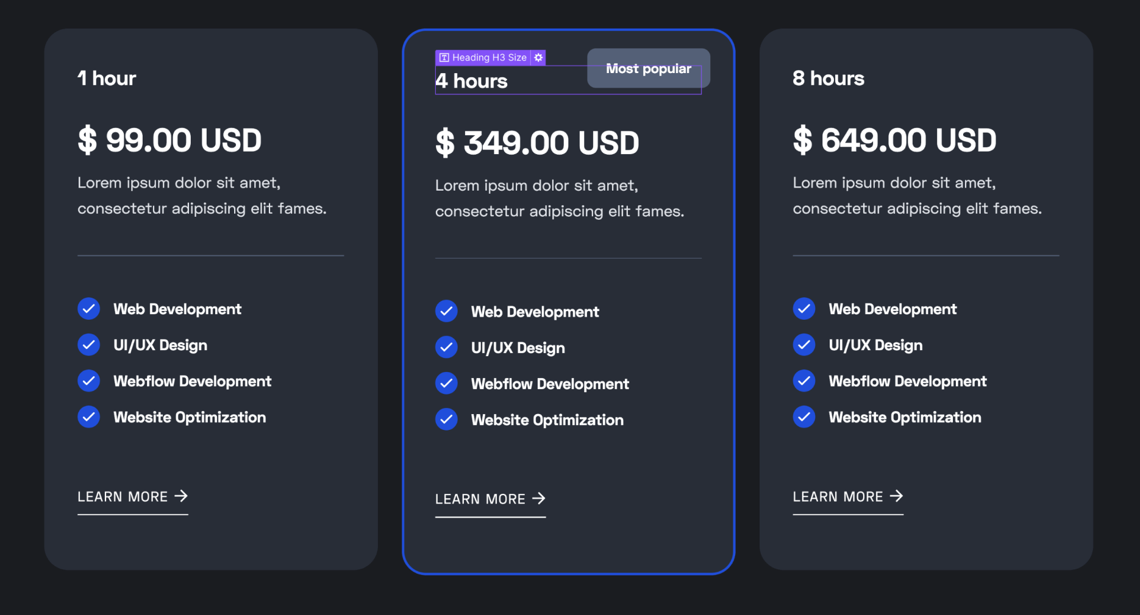The height and width of the screenshot is (615, 1140).
Task: Open settings via the gear icon on Heading H3 Size
Action: coord(538,57)
